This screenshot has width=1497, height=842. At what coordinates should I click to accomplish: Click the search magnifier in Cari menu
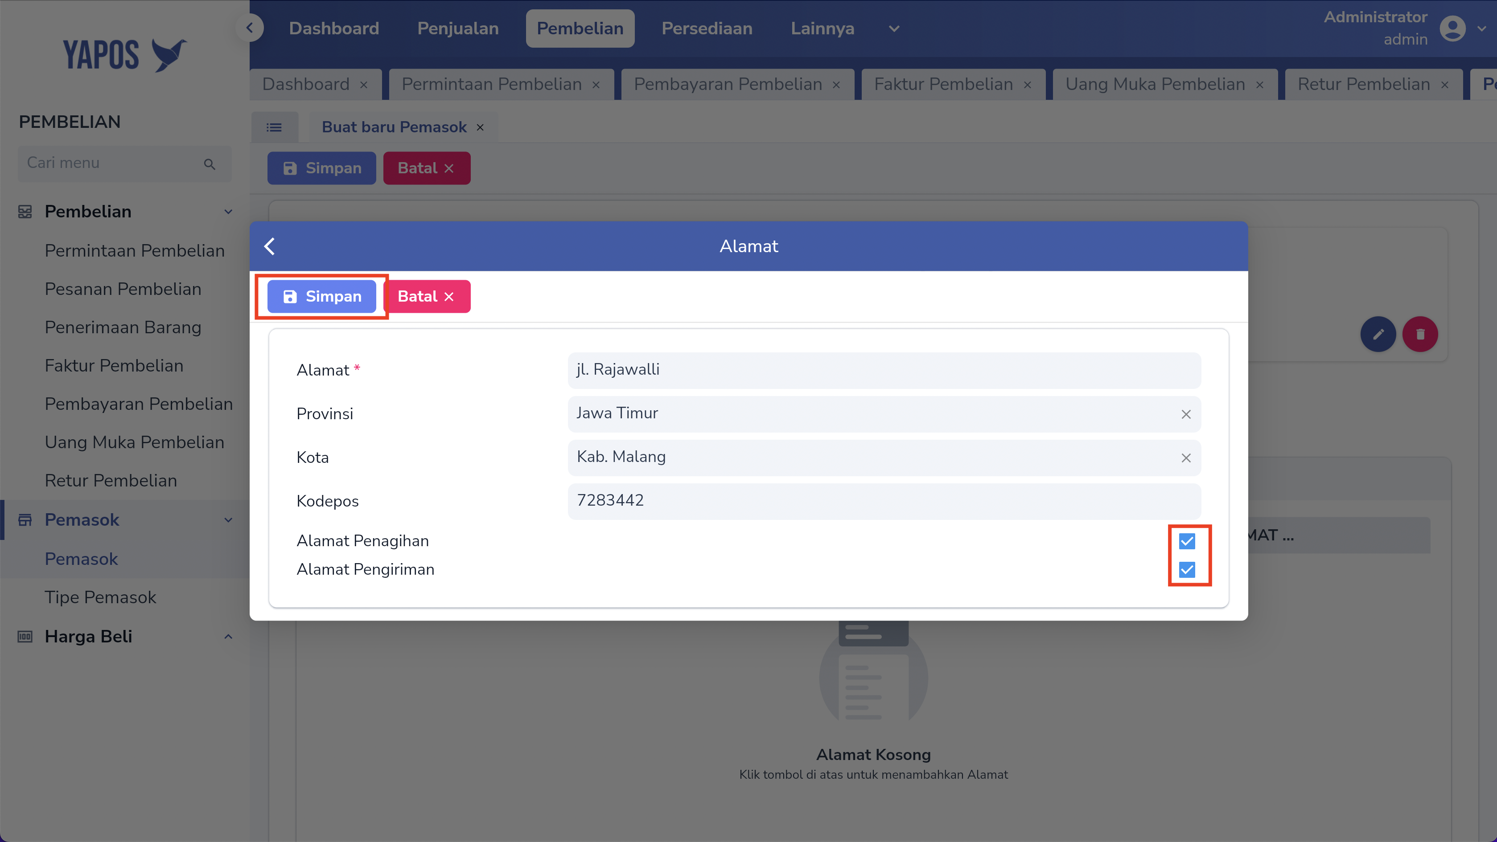(x=210, y=164)
